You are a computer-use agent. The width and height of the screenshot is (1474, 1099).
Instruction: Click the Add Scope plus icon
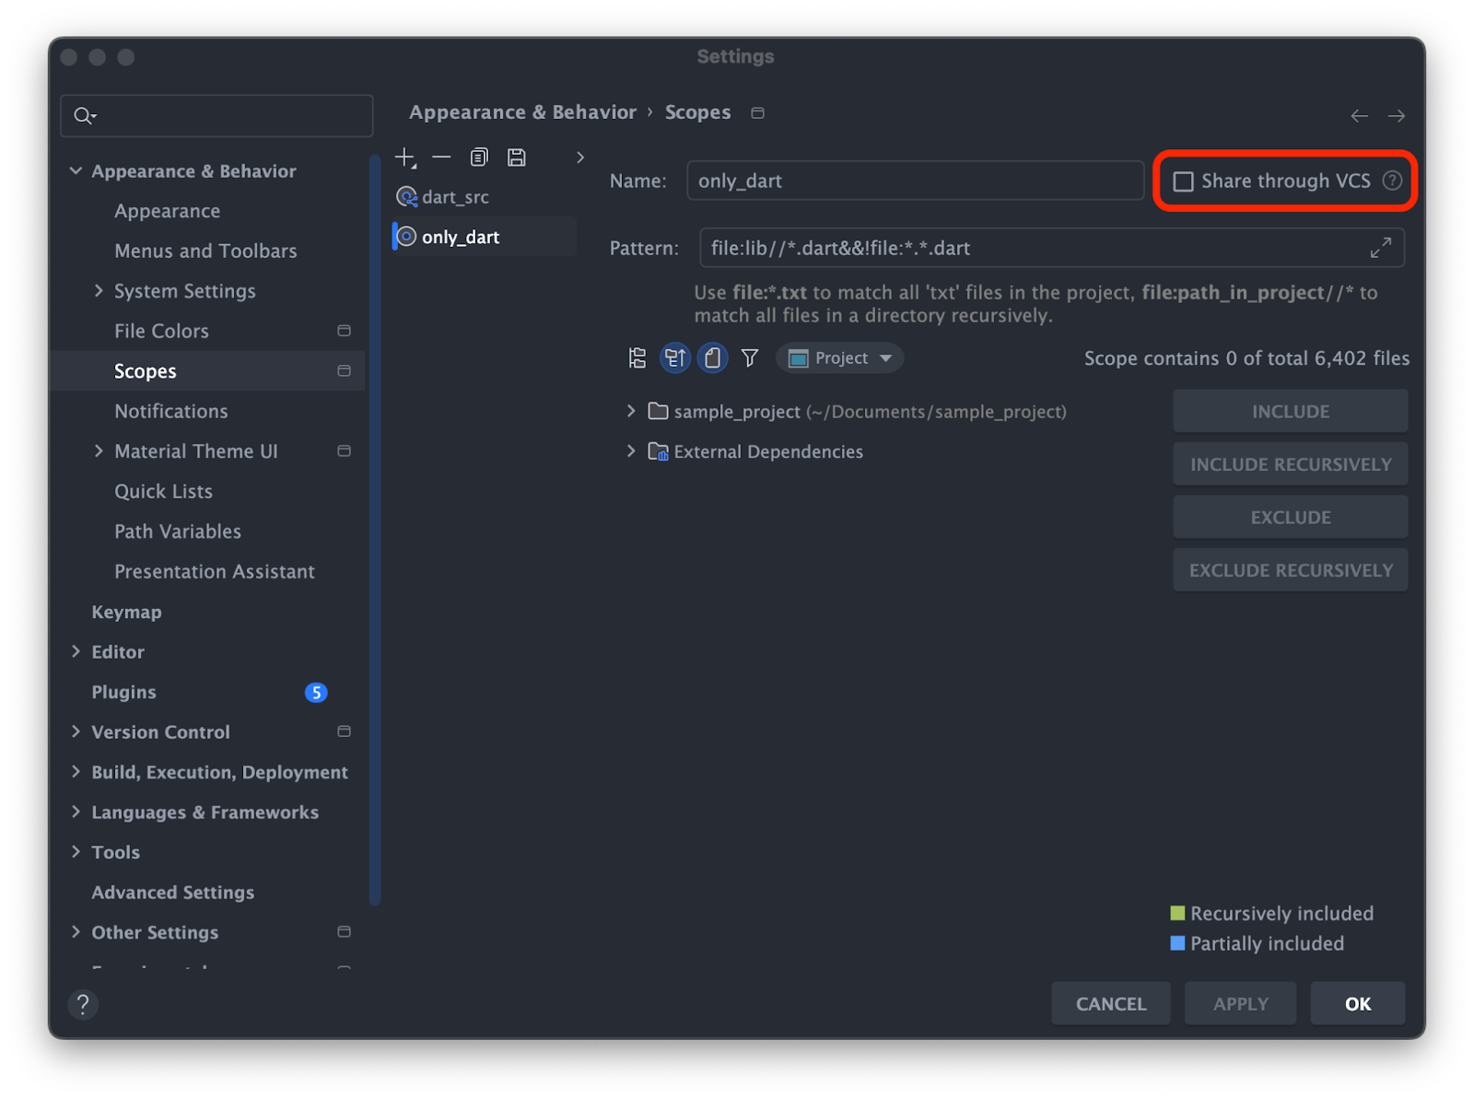coord(405,158)
